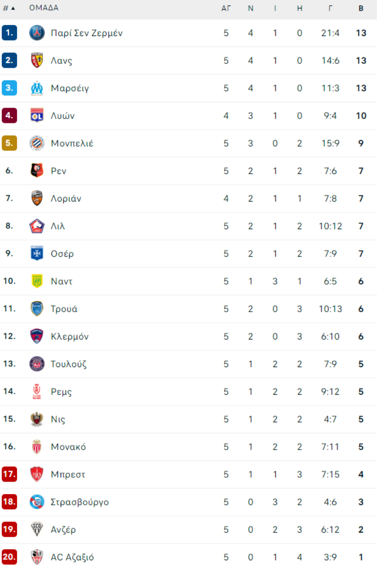Select the Γ goals column header
Image resolution: width=377 pixels, height=569 pixels.
[330, 8]
